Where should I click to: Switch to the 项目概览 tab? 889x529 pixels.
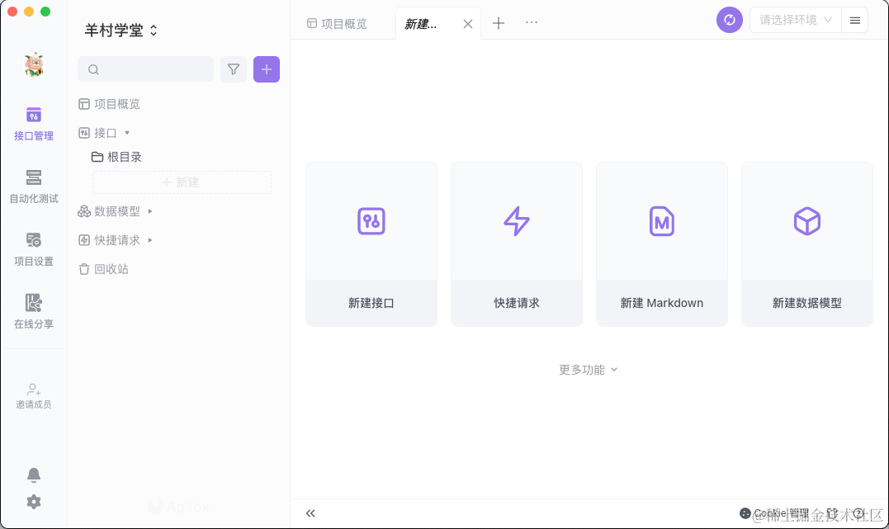tap(337, 24)
